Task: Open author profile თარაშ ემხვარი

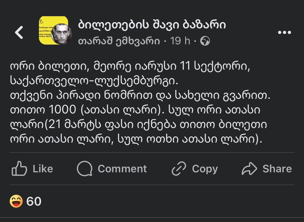Action: pos(119,41)
